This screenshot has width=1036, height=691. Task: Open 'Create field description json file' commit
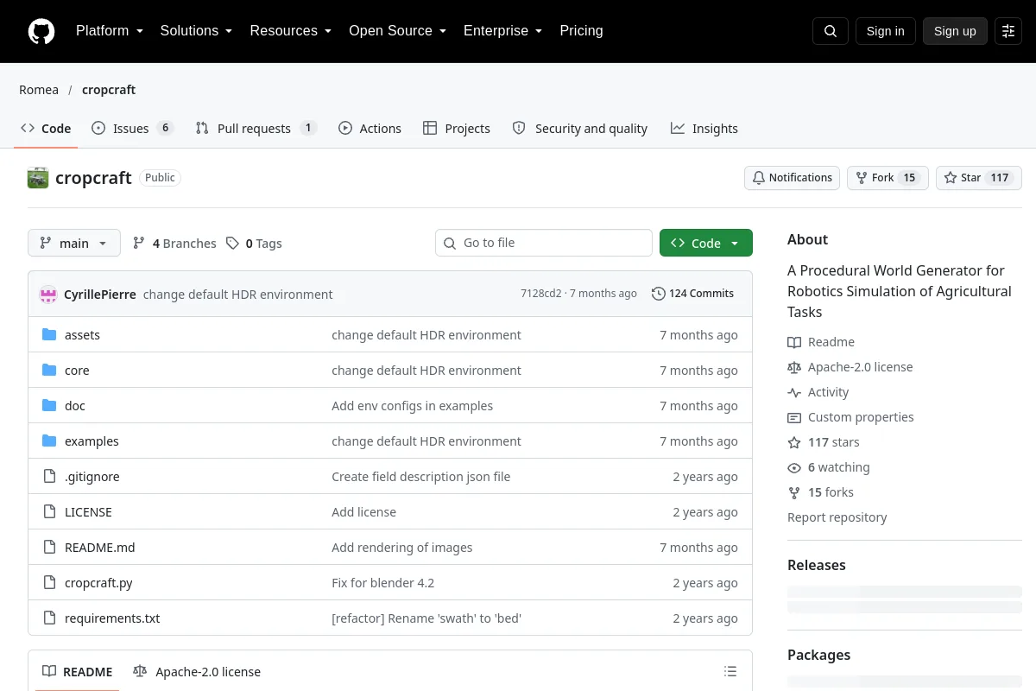421,477
